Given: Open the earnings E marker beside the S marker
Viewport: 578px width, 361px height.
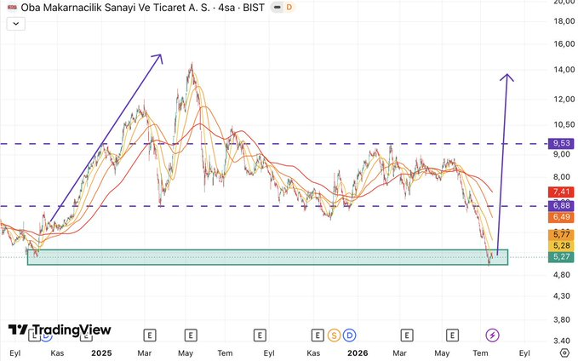Looking at the screenshot, I should [x=318, y=335].
